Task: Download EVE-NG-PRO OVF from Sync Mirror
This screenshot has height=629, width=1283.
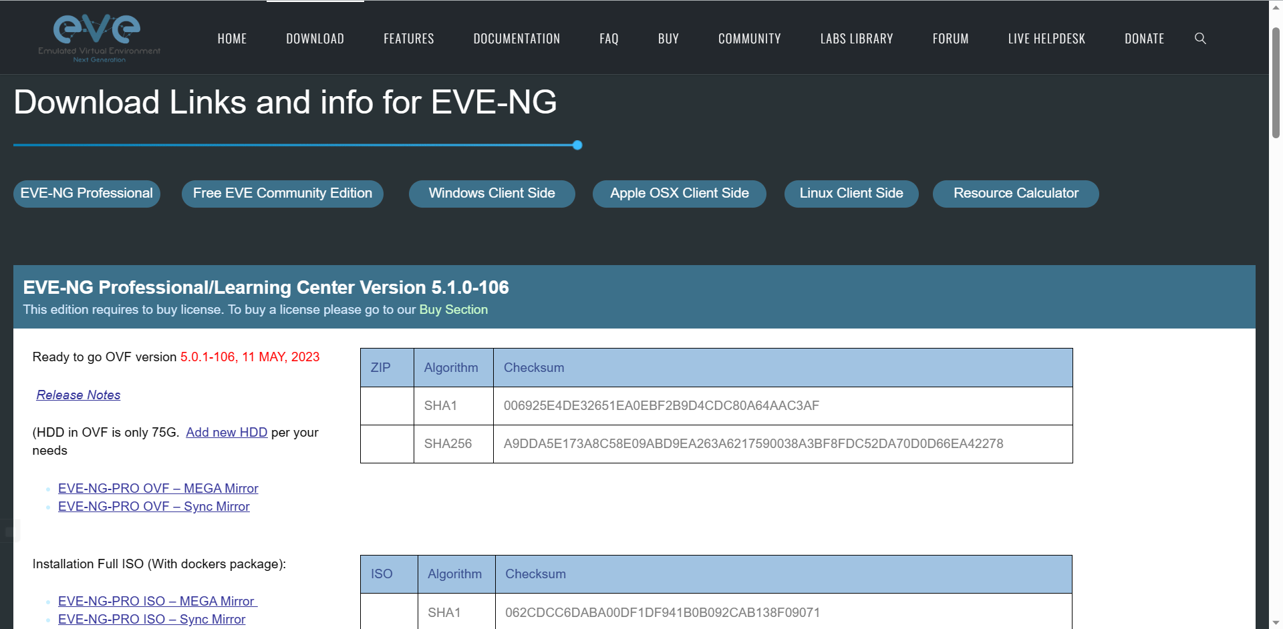Action: (154, 506)
